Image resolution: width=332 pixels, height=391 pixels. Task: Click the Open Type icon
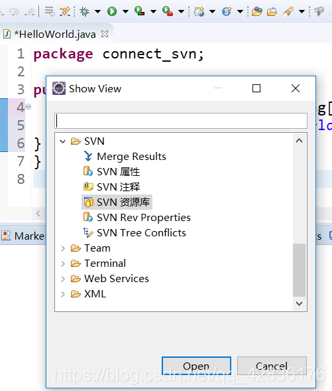[x=257, y=11]
